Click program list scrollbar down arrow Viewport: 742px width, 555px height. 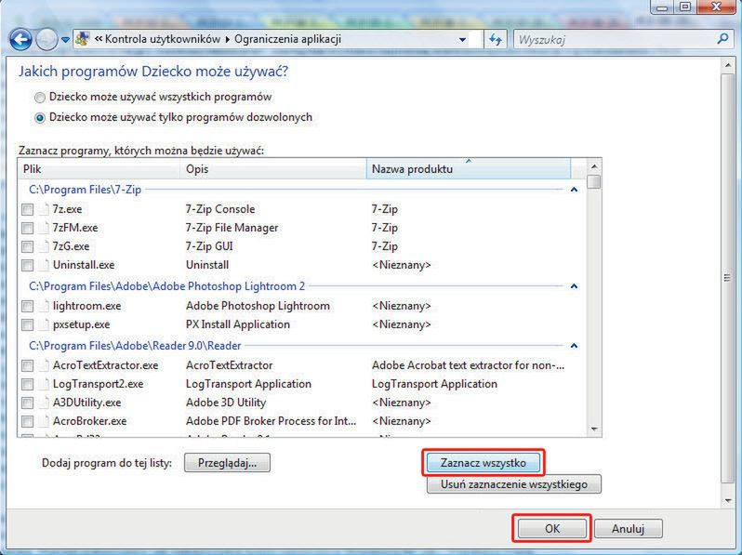594,429
